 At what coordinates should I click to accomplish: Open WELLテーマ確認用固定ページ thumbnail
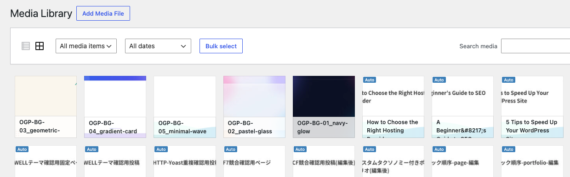(x=46, y=161)
